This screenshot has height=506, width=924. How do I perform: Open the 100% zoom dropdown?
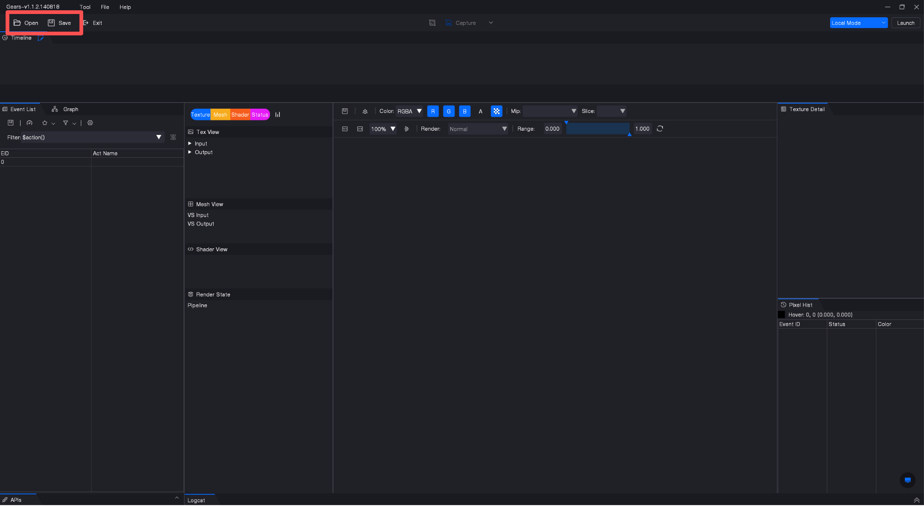383,129
